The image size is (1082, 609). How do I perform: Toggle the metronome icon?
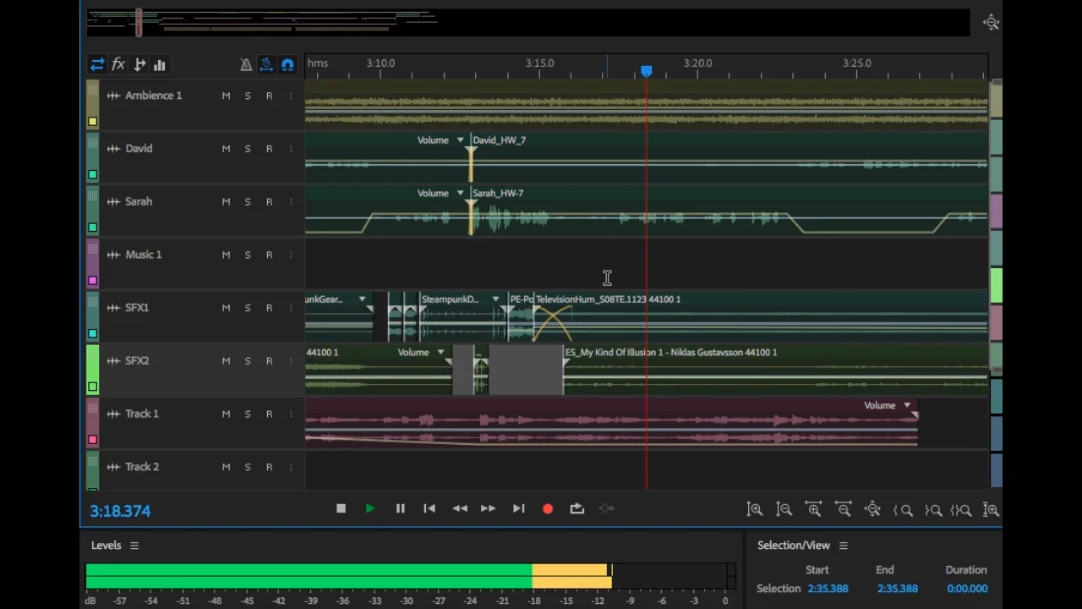pos(246,65)
